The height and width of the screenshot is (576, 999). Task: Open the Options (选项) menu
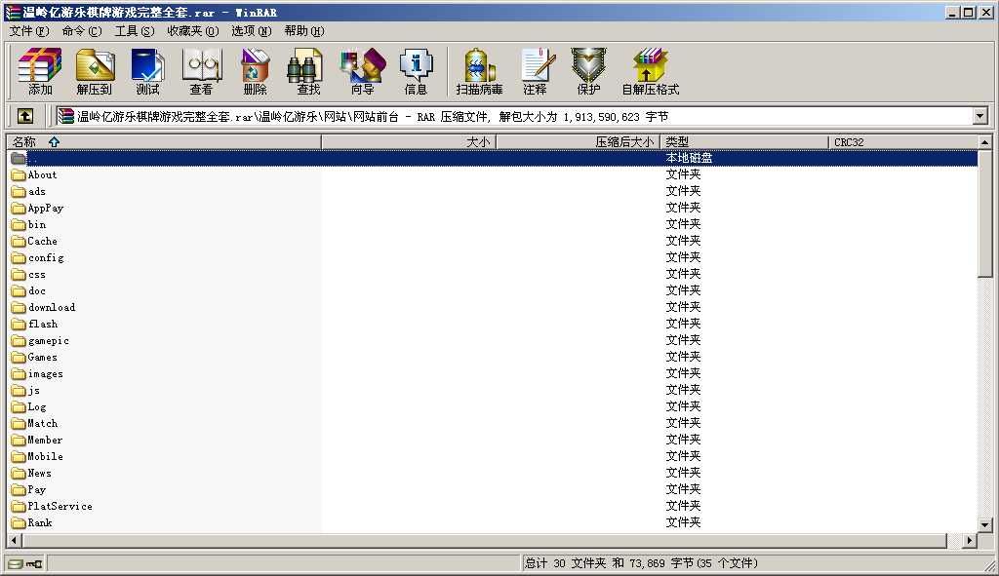click(x=251, y=31)
